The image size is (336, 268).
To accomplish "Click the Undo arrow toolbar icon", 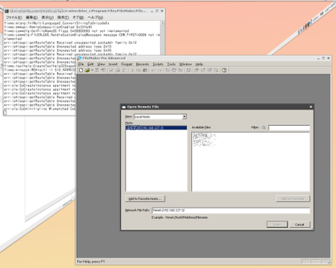I will click(x=153, y=70).
